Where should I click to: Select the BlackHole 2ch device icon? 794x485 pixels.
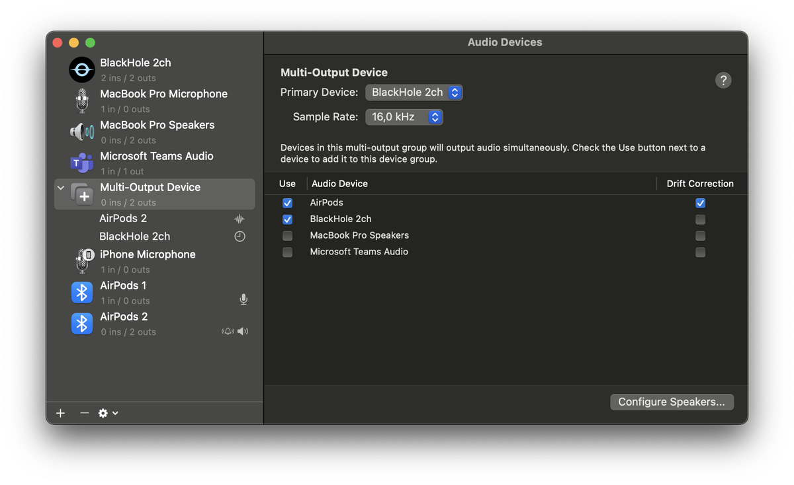coord(82,69)
